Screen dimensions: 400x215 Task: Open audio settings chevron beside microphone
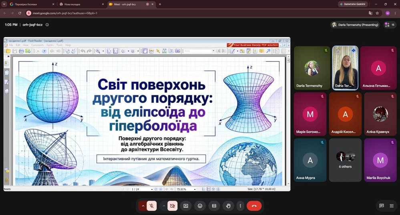tap(143, 206)
